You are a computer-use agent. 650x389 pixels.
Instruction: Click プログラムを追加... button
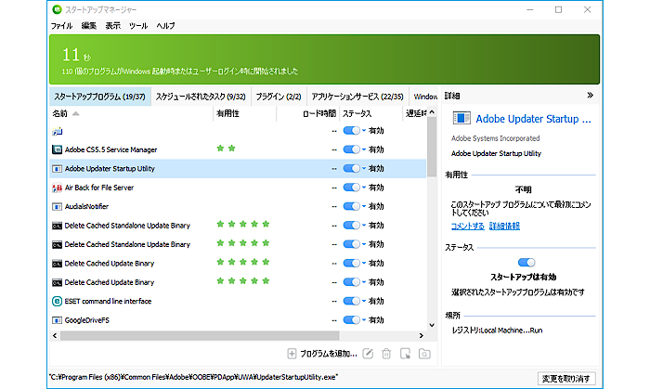click(x=322, y=354)
